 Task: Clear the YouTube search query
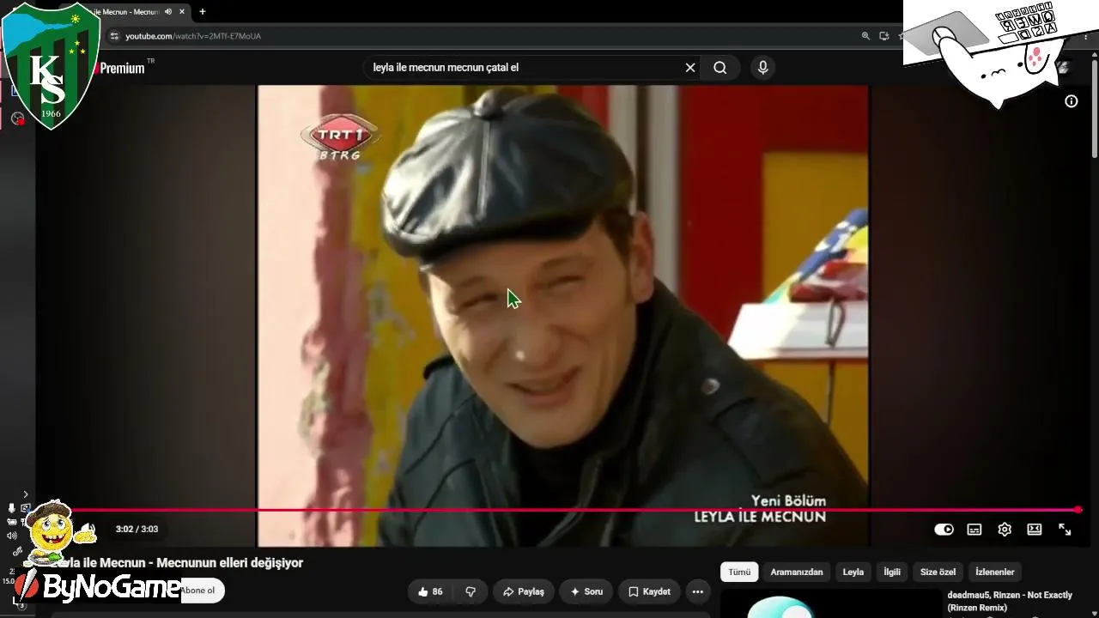tap(689, 68)
